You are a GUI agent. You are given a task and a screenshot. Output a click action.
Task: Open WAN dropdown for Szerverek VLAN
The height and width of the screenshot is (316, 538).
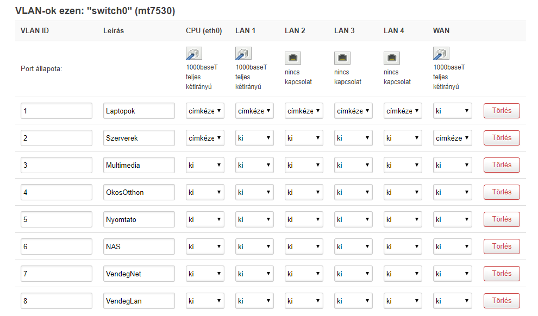(x=452, y=138)
